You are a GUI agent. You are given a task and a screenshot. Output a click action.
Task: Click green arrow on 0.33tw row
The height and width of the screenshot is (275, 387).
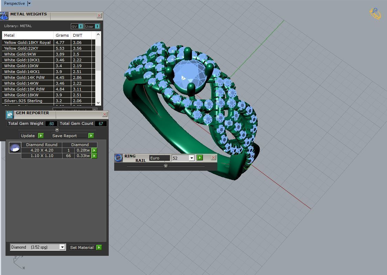(x=94, y=156)
